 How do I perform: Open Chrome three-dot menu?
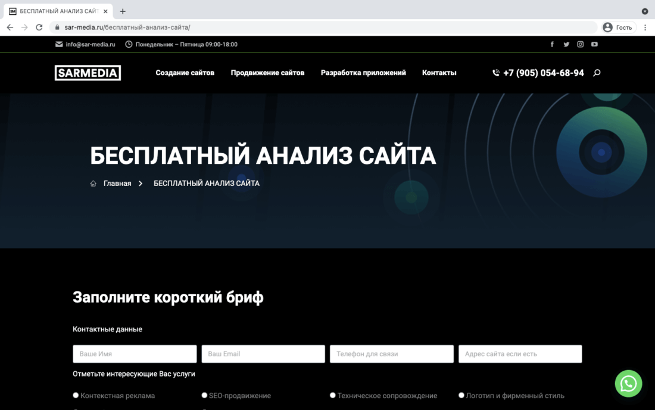tap(645, 27)
